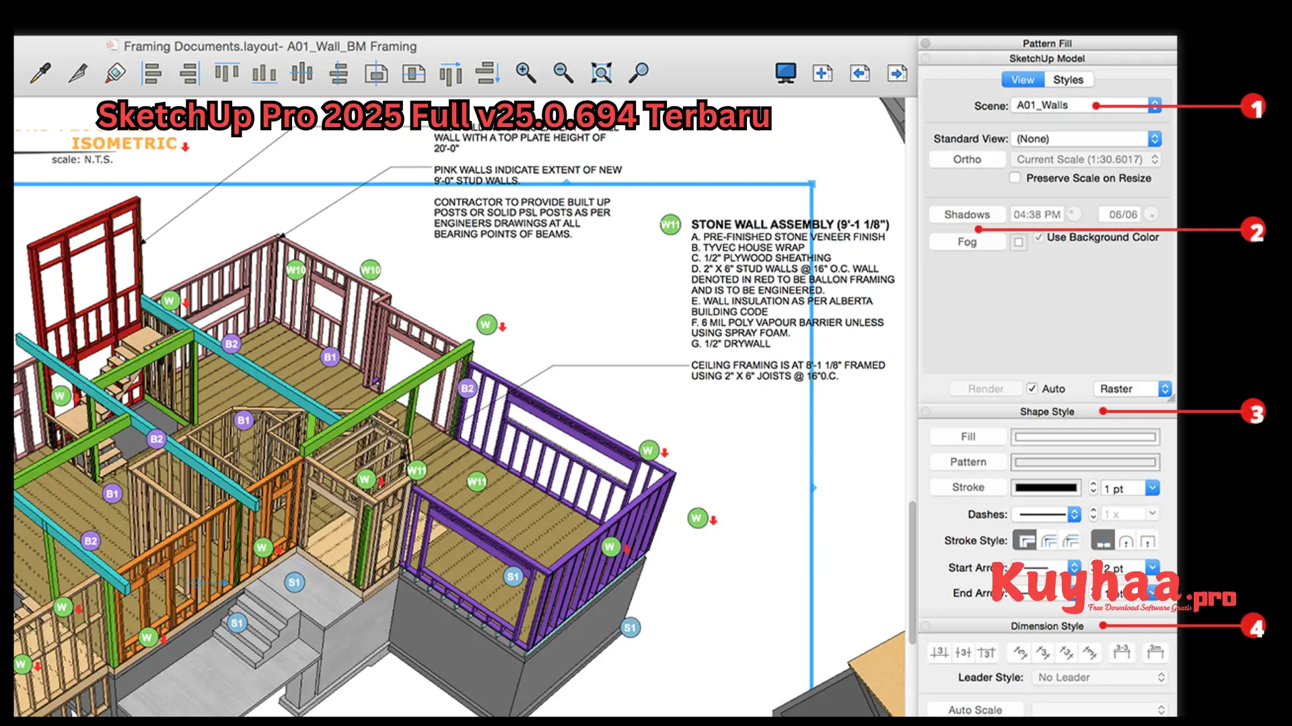Select the Join tool
This screenshot has width=1292, height=726.
(x=114, y=73)
